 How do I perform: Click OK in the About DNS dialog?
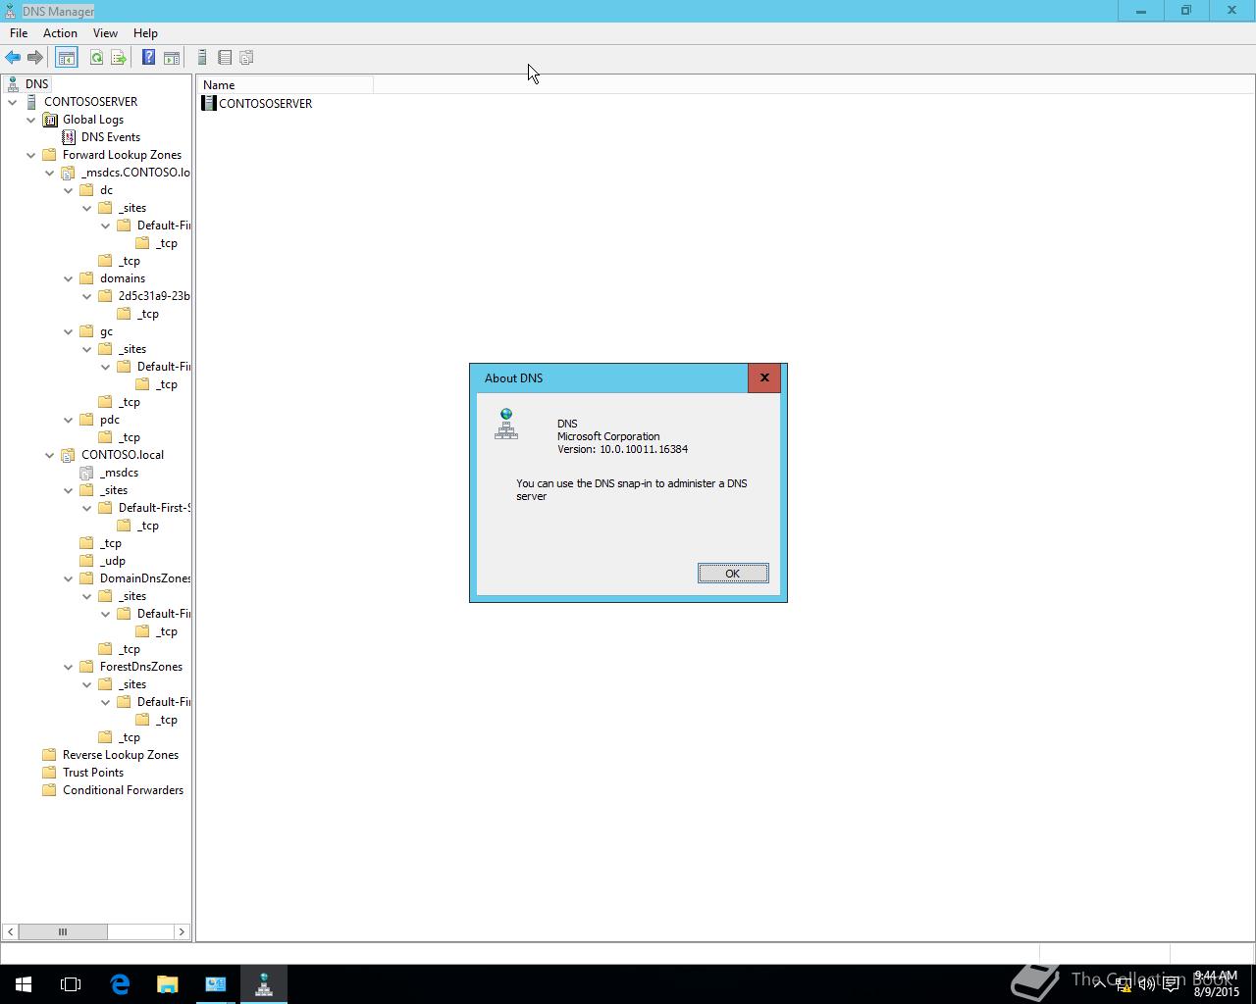(733, 574)
